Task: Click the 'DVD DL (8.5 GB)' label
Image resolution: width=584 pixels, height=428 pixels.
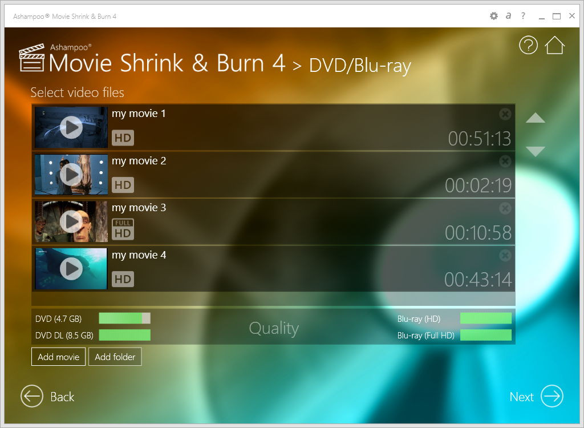Action: pyautogui.click(x=64, y=335)
